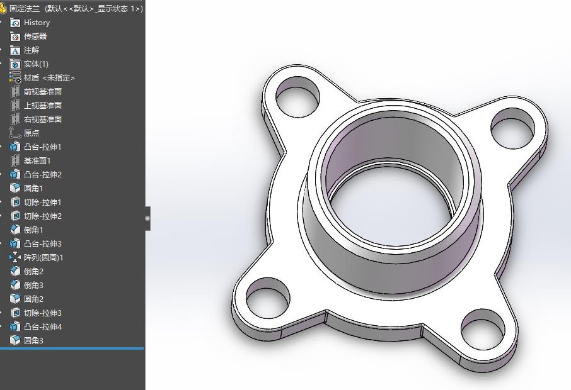This screenshot has width=571, height=390.
Task: Select the 倒角2 chamfer feature
Action: (x=26, y=271)
